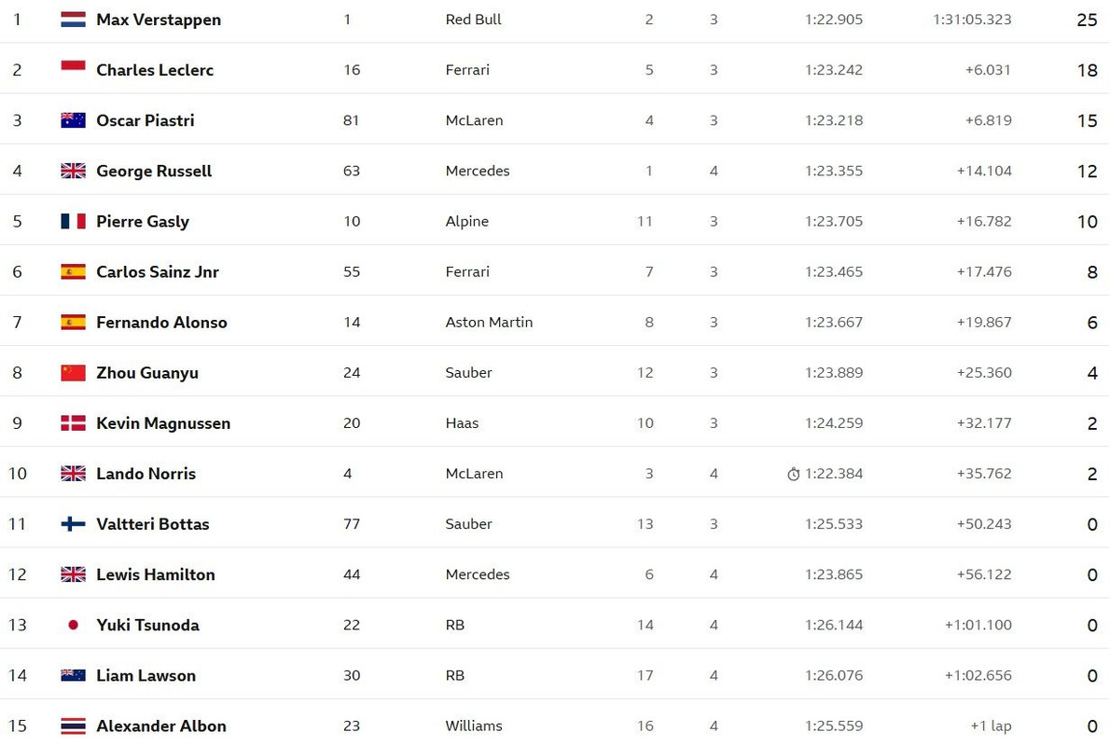Select driver name Lewis Hamilton
The image size is (1110, 746).
point(156,574)
